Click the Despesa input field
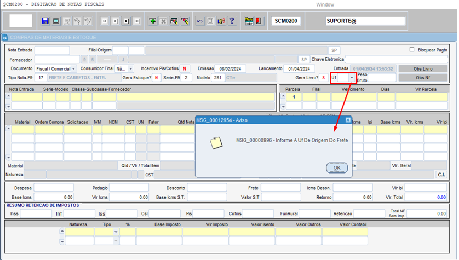 pyautogui.click(x=54, y=188)
